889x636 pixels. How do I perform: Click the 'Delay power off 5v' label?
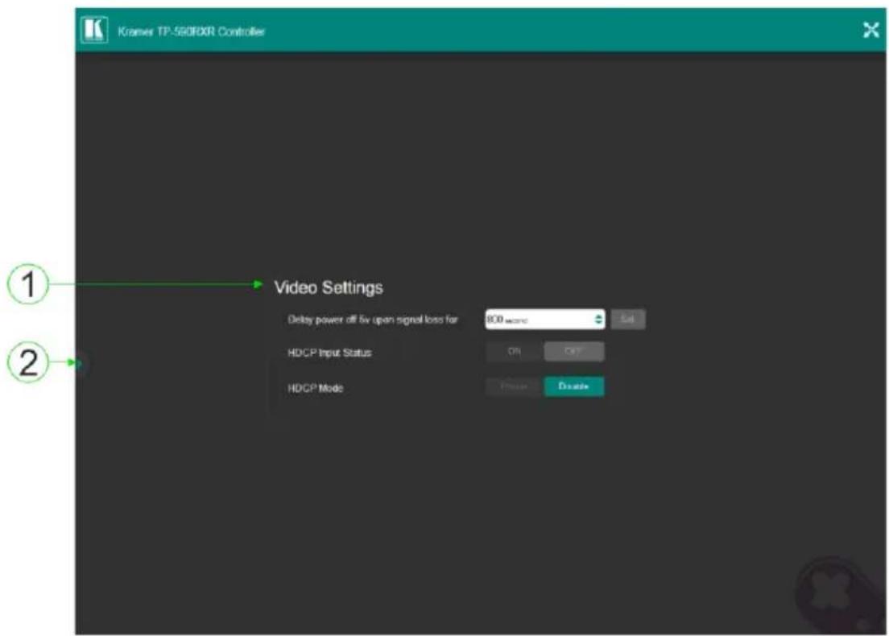(x=373, y=320)
